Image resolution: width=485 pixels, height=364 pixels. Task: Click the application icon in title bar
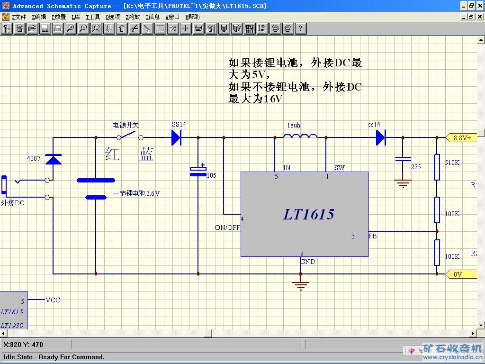(x=5, y=6)
